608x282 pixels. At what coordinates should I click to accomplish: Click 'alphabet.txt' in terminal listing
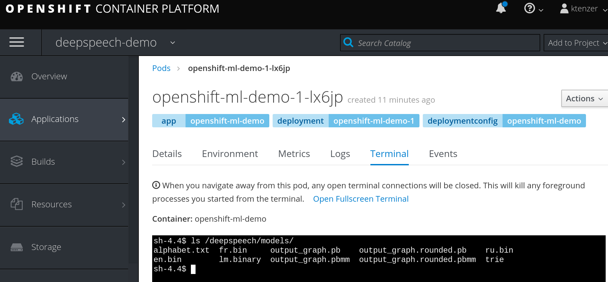coord(181,250)
